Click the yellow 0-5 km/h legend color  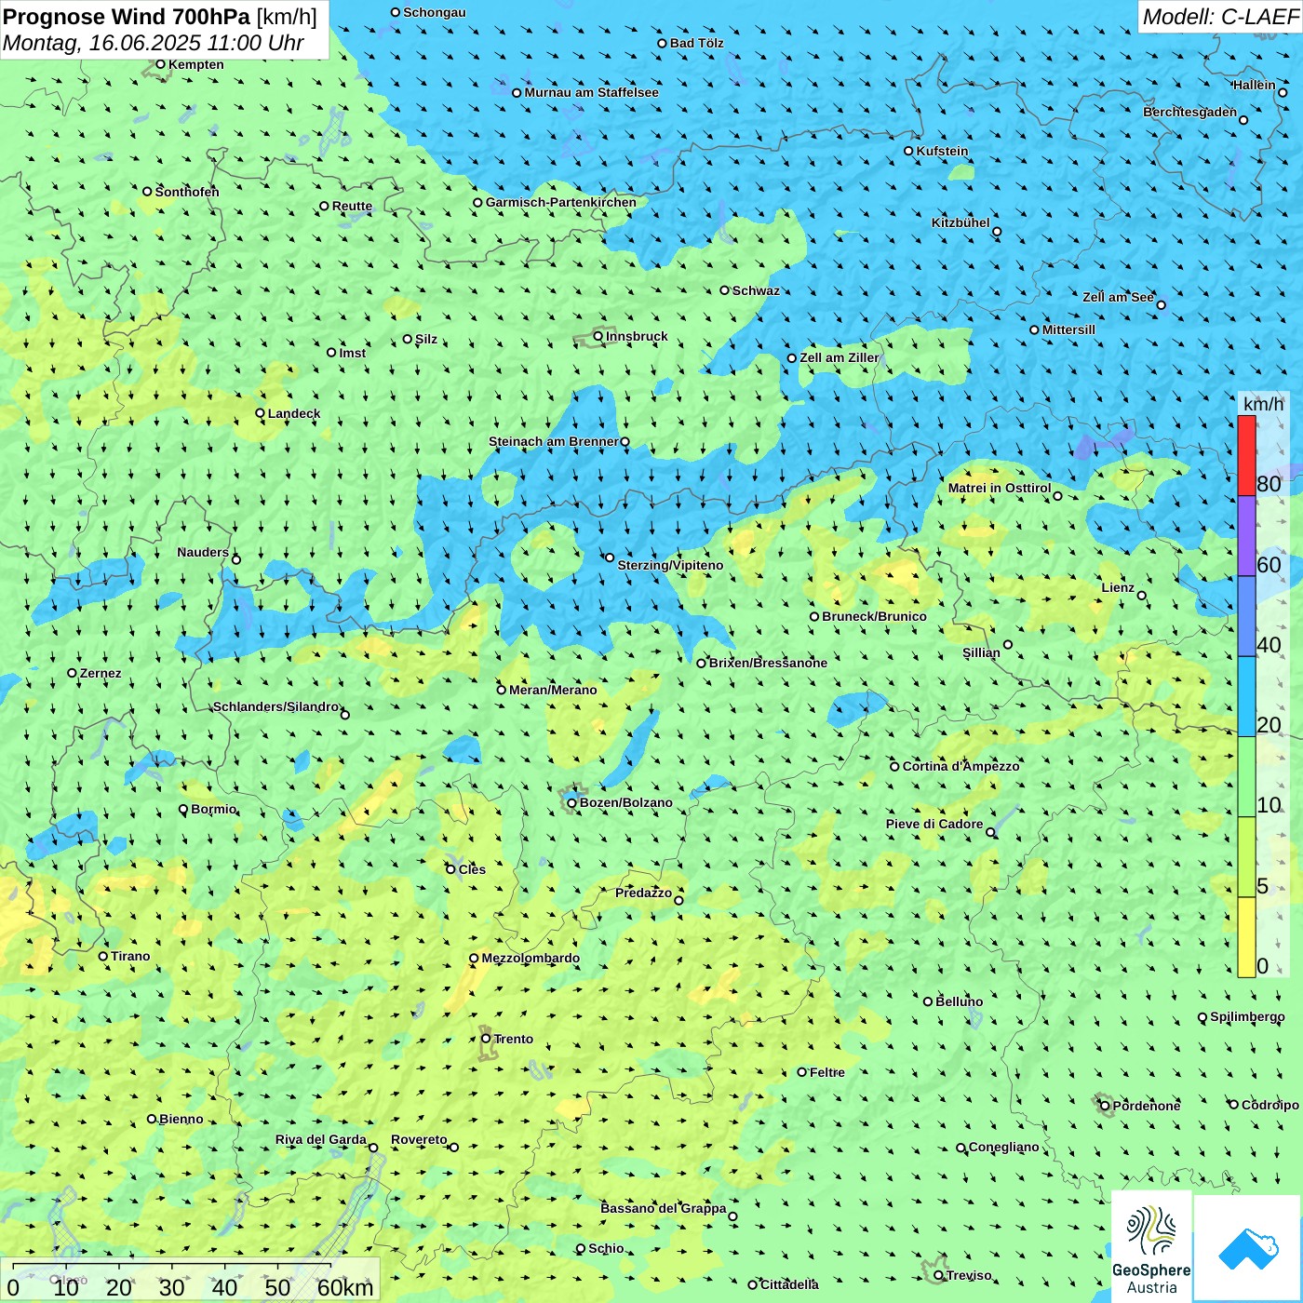(1246, 937)
